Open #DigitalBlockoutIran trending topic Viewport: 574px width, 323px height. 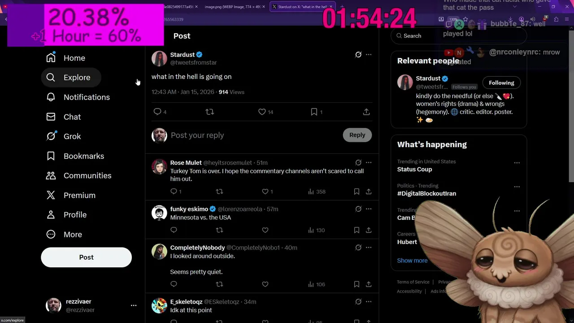(426, 193)
